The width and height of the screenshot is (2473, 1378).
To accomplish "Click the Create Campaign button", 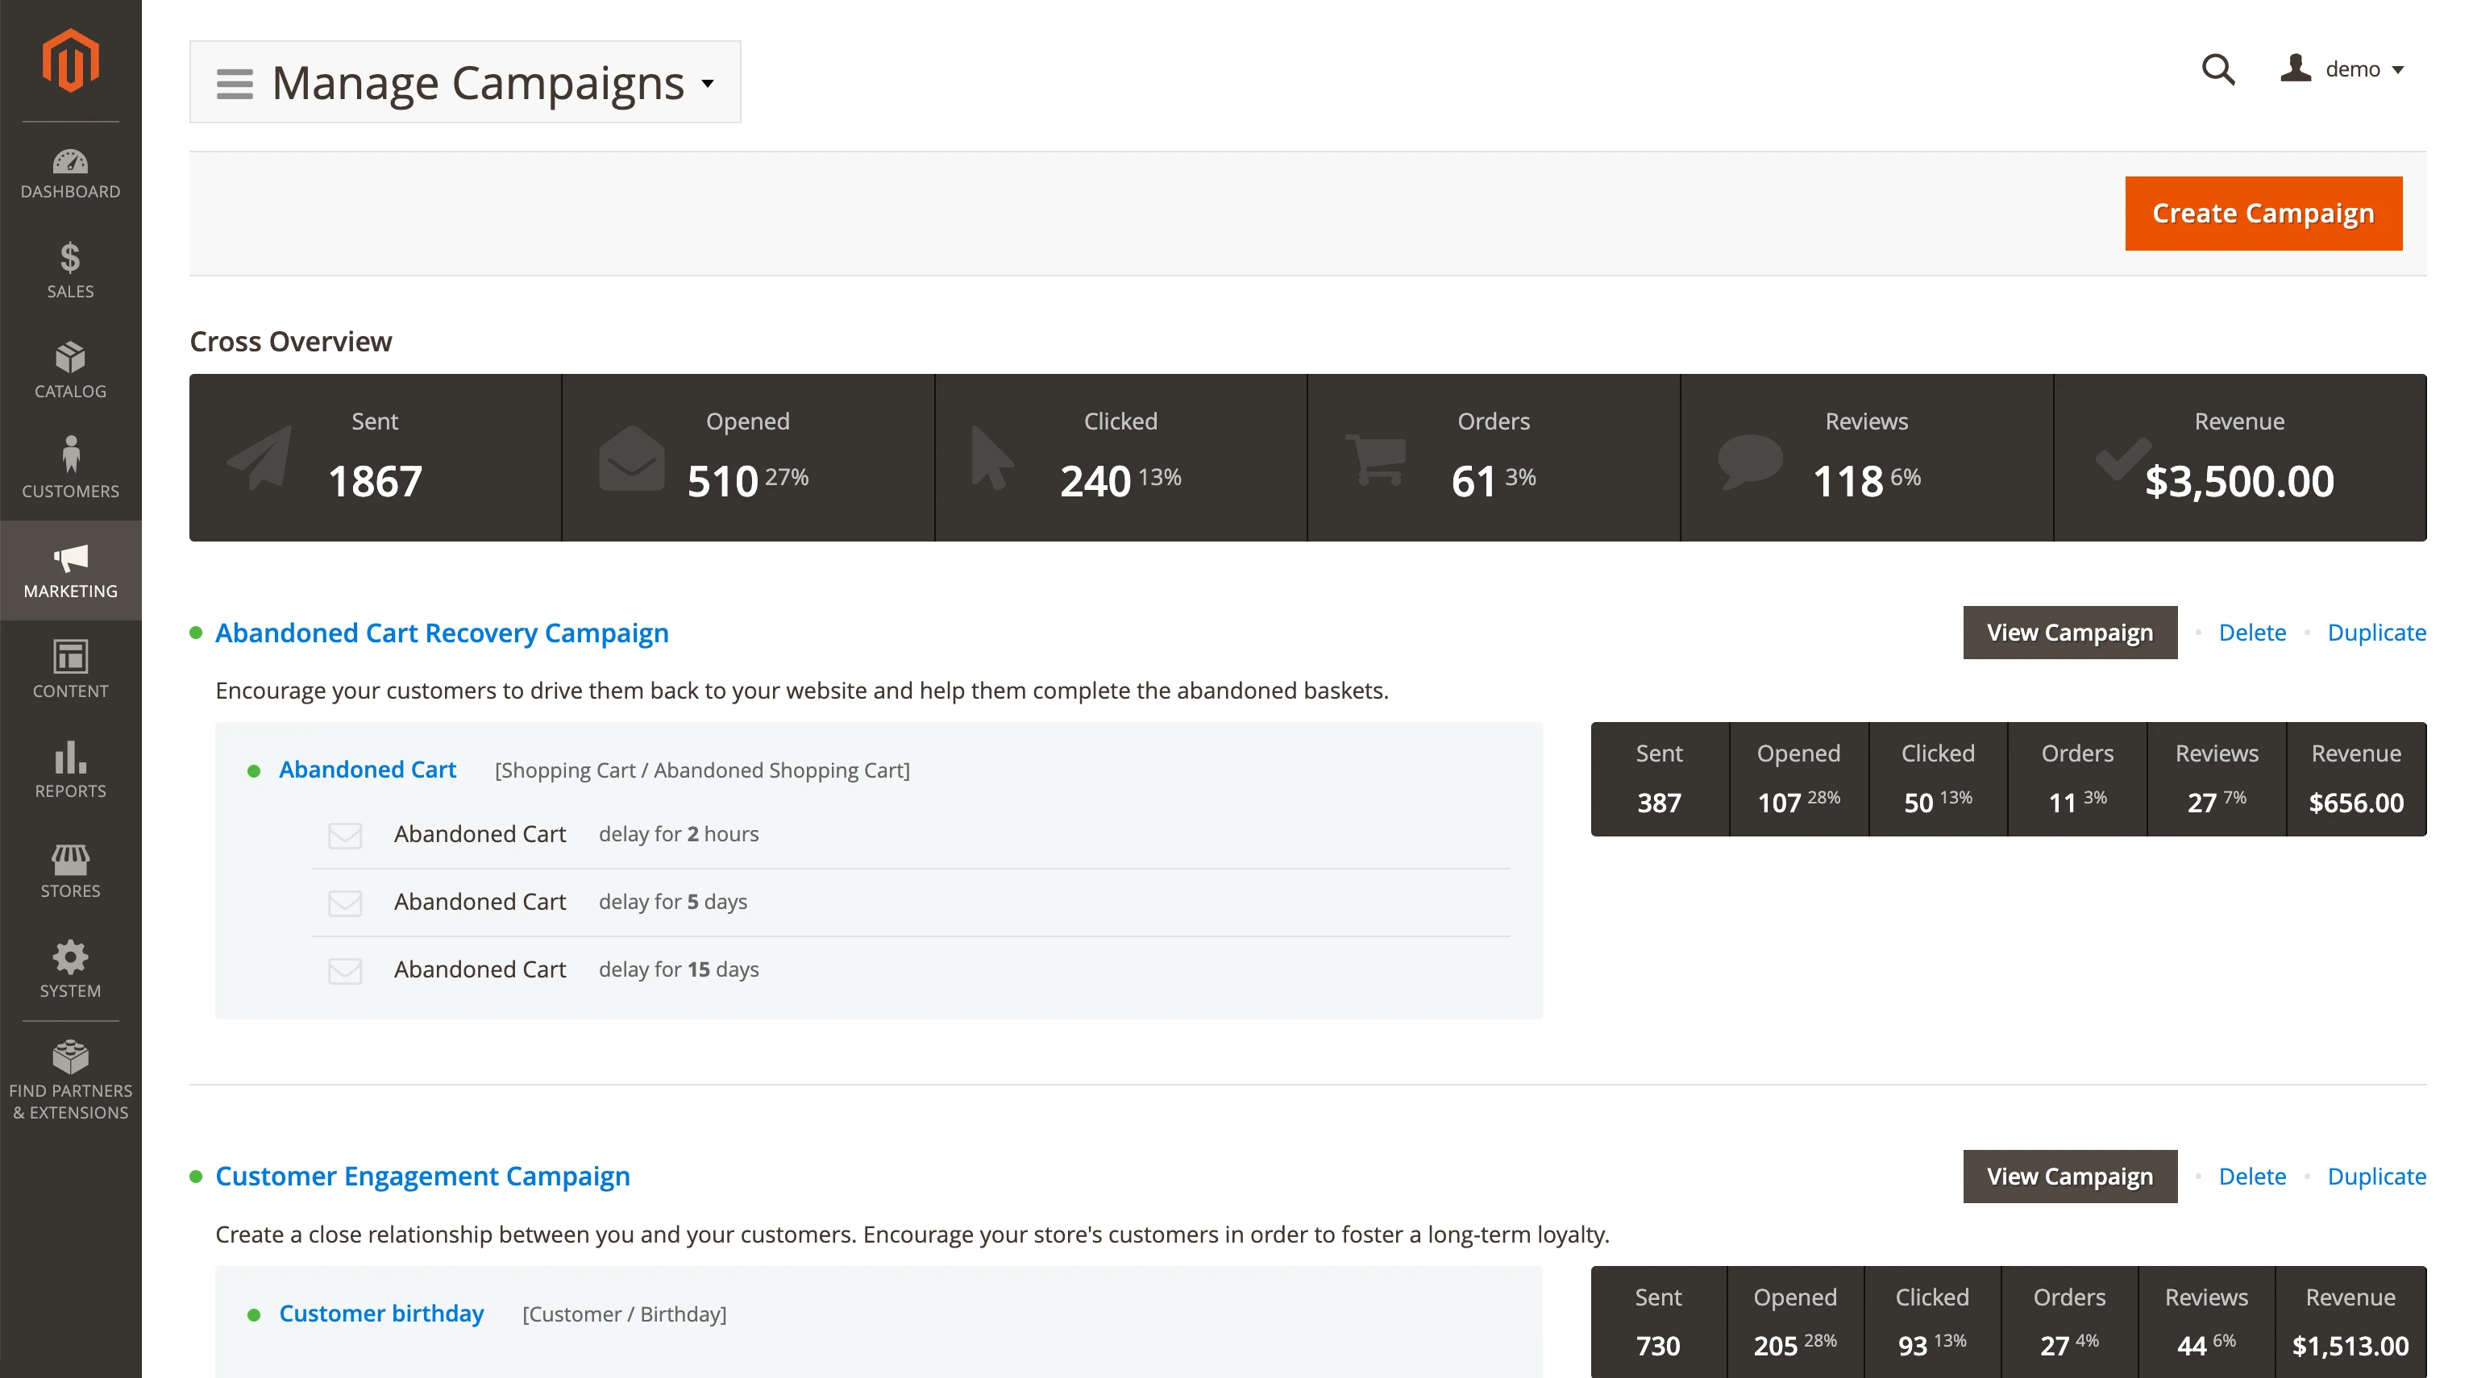I will [2263, 213].
